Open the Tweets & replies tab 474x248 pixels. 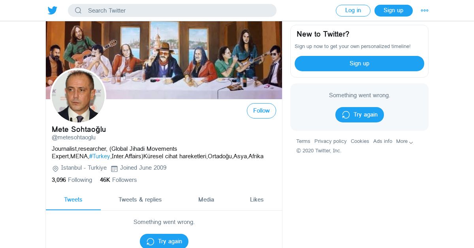[140, 200]
